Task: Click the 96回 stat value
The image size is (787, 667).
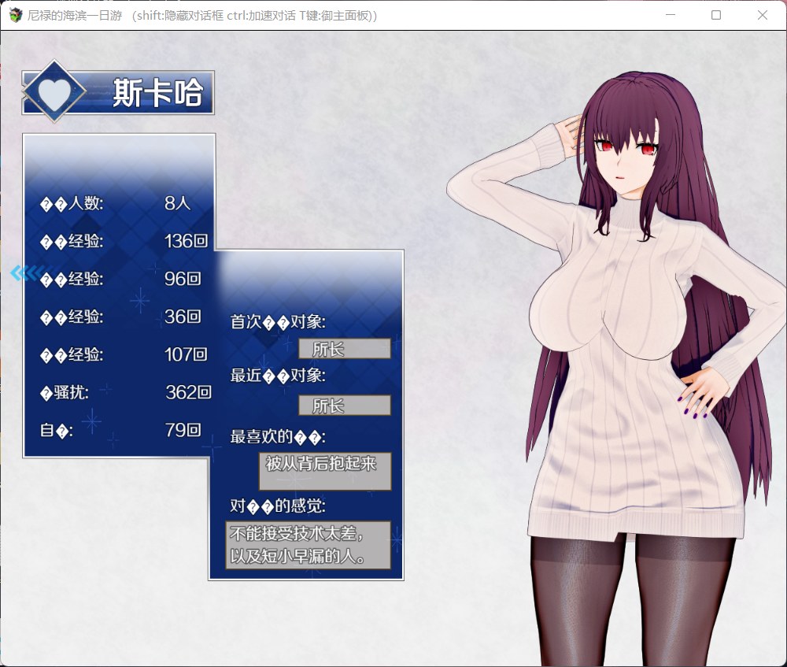Action: point(183,279)
